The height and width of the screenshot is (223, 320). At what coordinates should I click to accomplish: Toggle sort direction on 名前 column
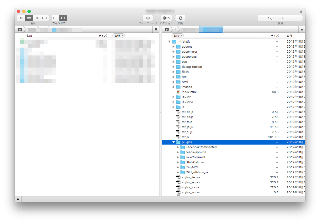[x=177, y=36]
